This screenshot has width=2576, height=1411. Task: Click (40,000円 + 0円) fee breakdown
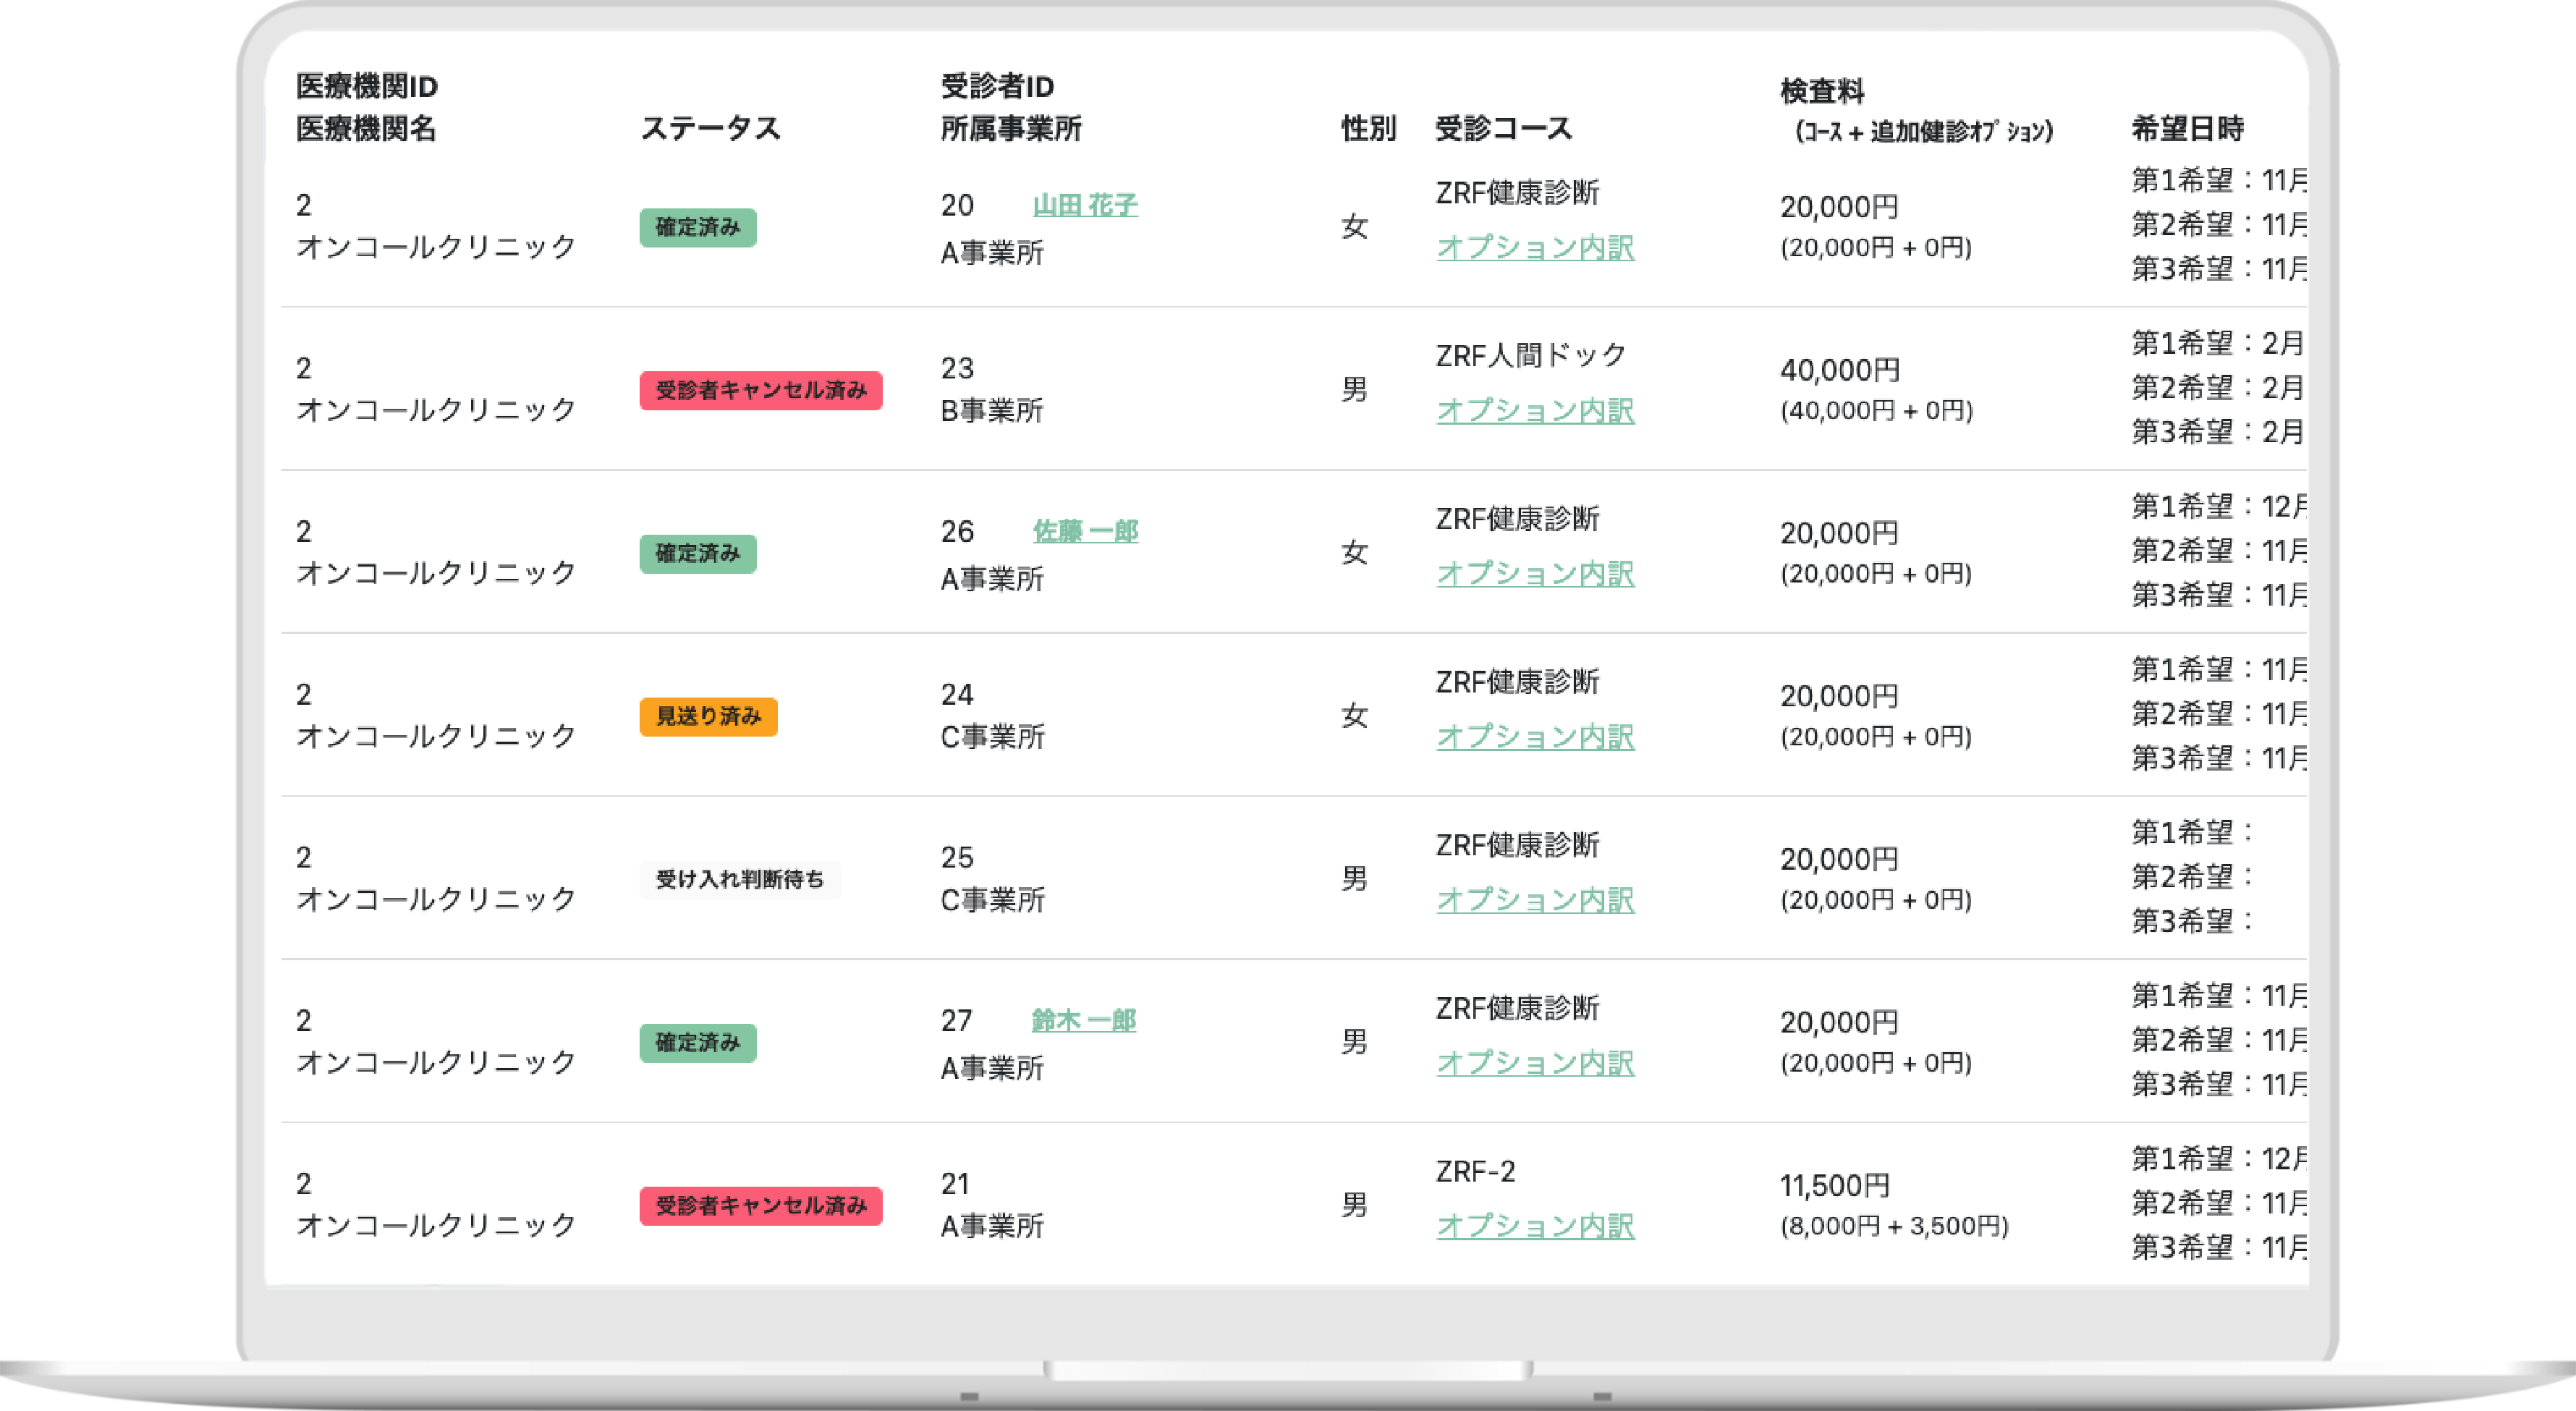[x=1876, y=410]
